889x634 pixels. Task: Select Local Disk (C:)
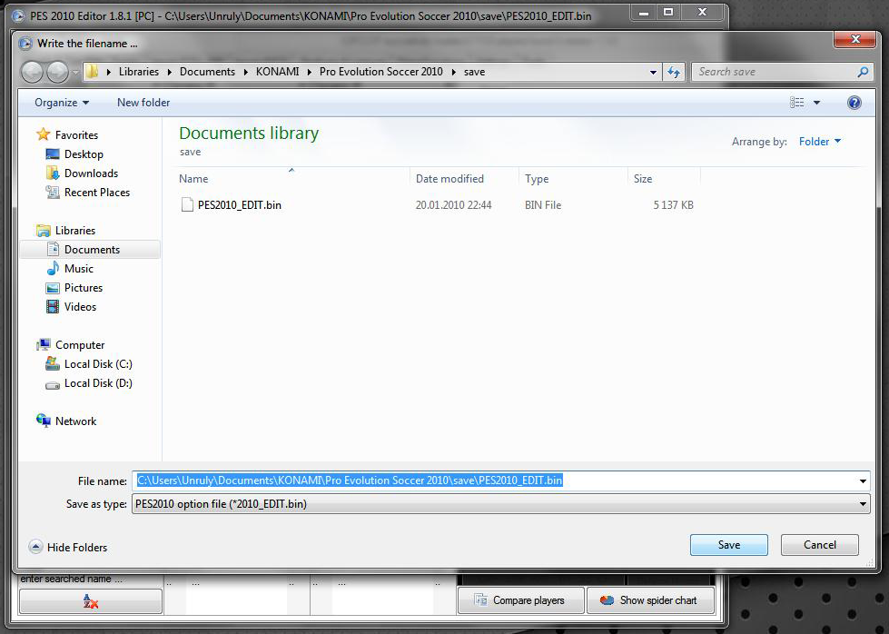tap(98, 364)
